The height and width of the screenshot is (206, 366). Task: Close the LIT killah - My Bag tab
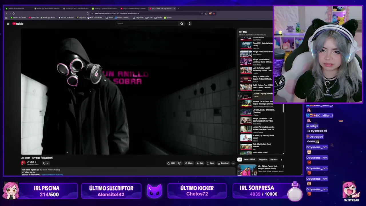(x=174, y=9)
